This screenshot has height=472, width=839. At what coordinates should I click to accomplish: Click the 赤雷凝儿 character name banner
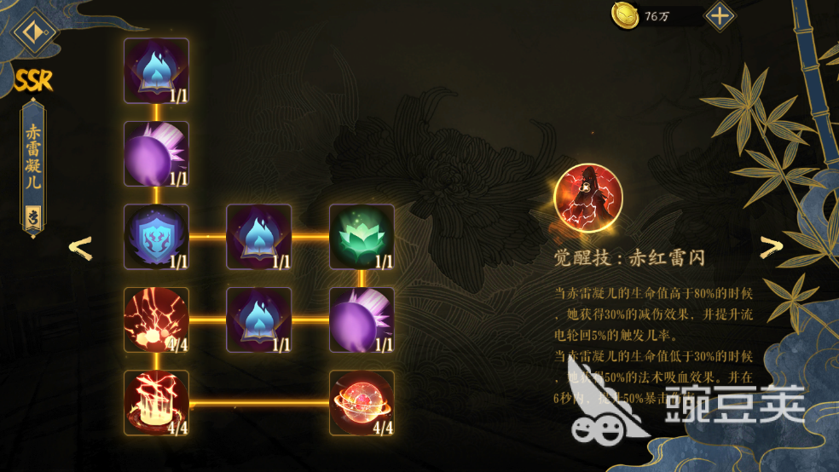click(x=33, y=167)
